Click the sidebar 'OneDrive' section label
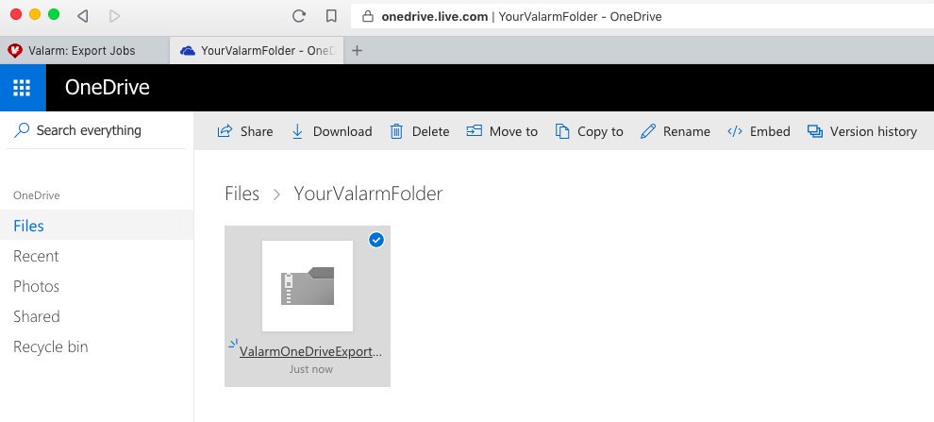Image resolution: width=934 pixels, height=422 pixels. (x=37, y=195)
